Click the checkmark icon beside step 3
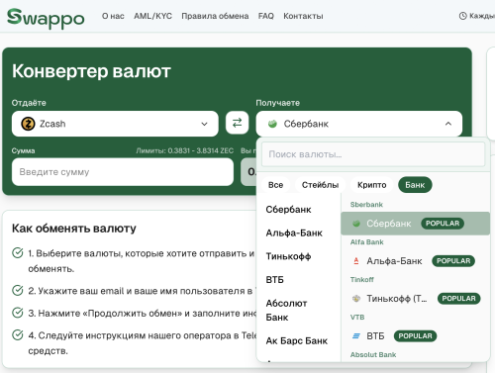Viewport: 495px width, 373px height. click(18, 313)
